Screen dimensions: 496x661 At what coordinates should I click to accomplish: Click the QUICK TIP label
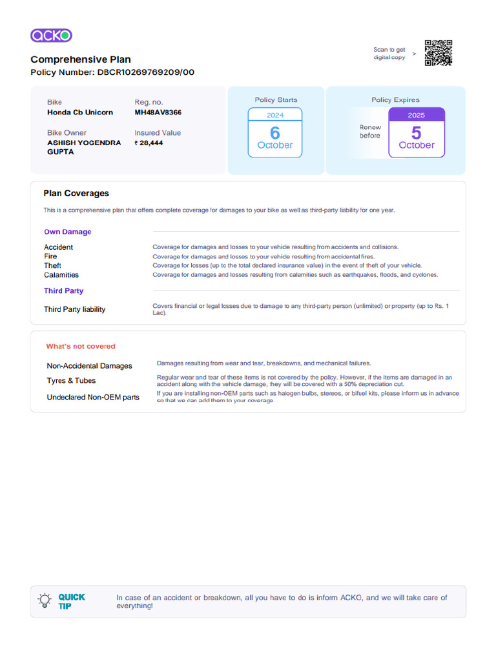tap(71, 602)
